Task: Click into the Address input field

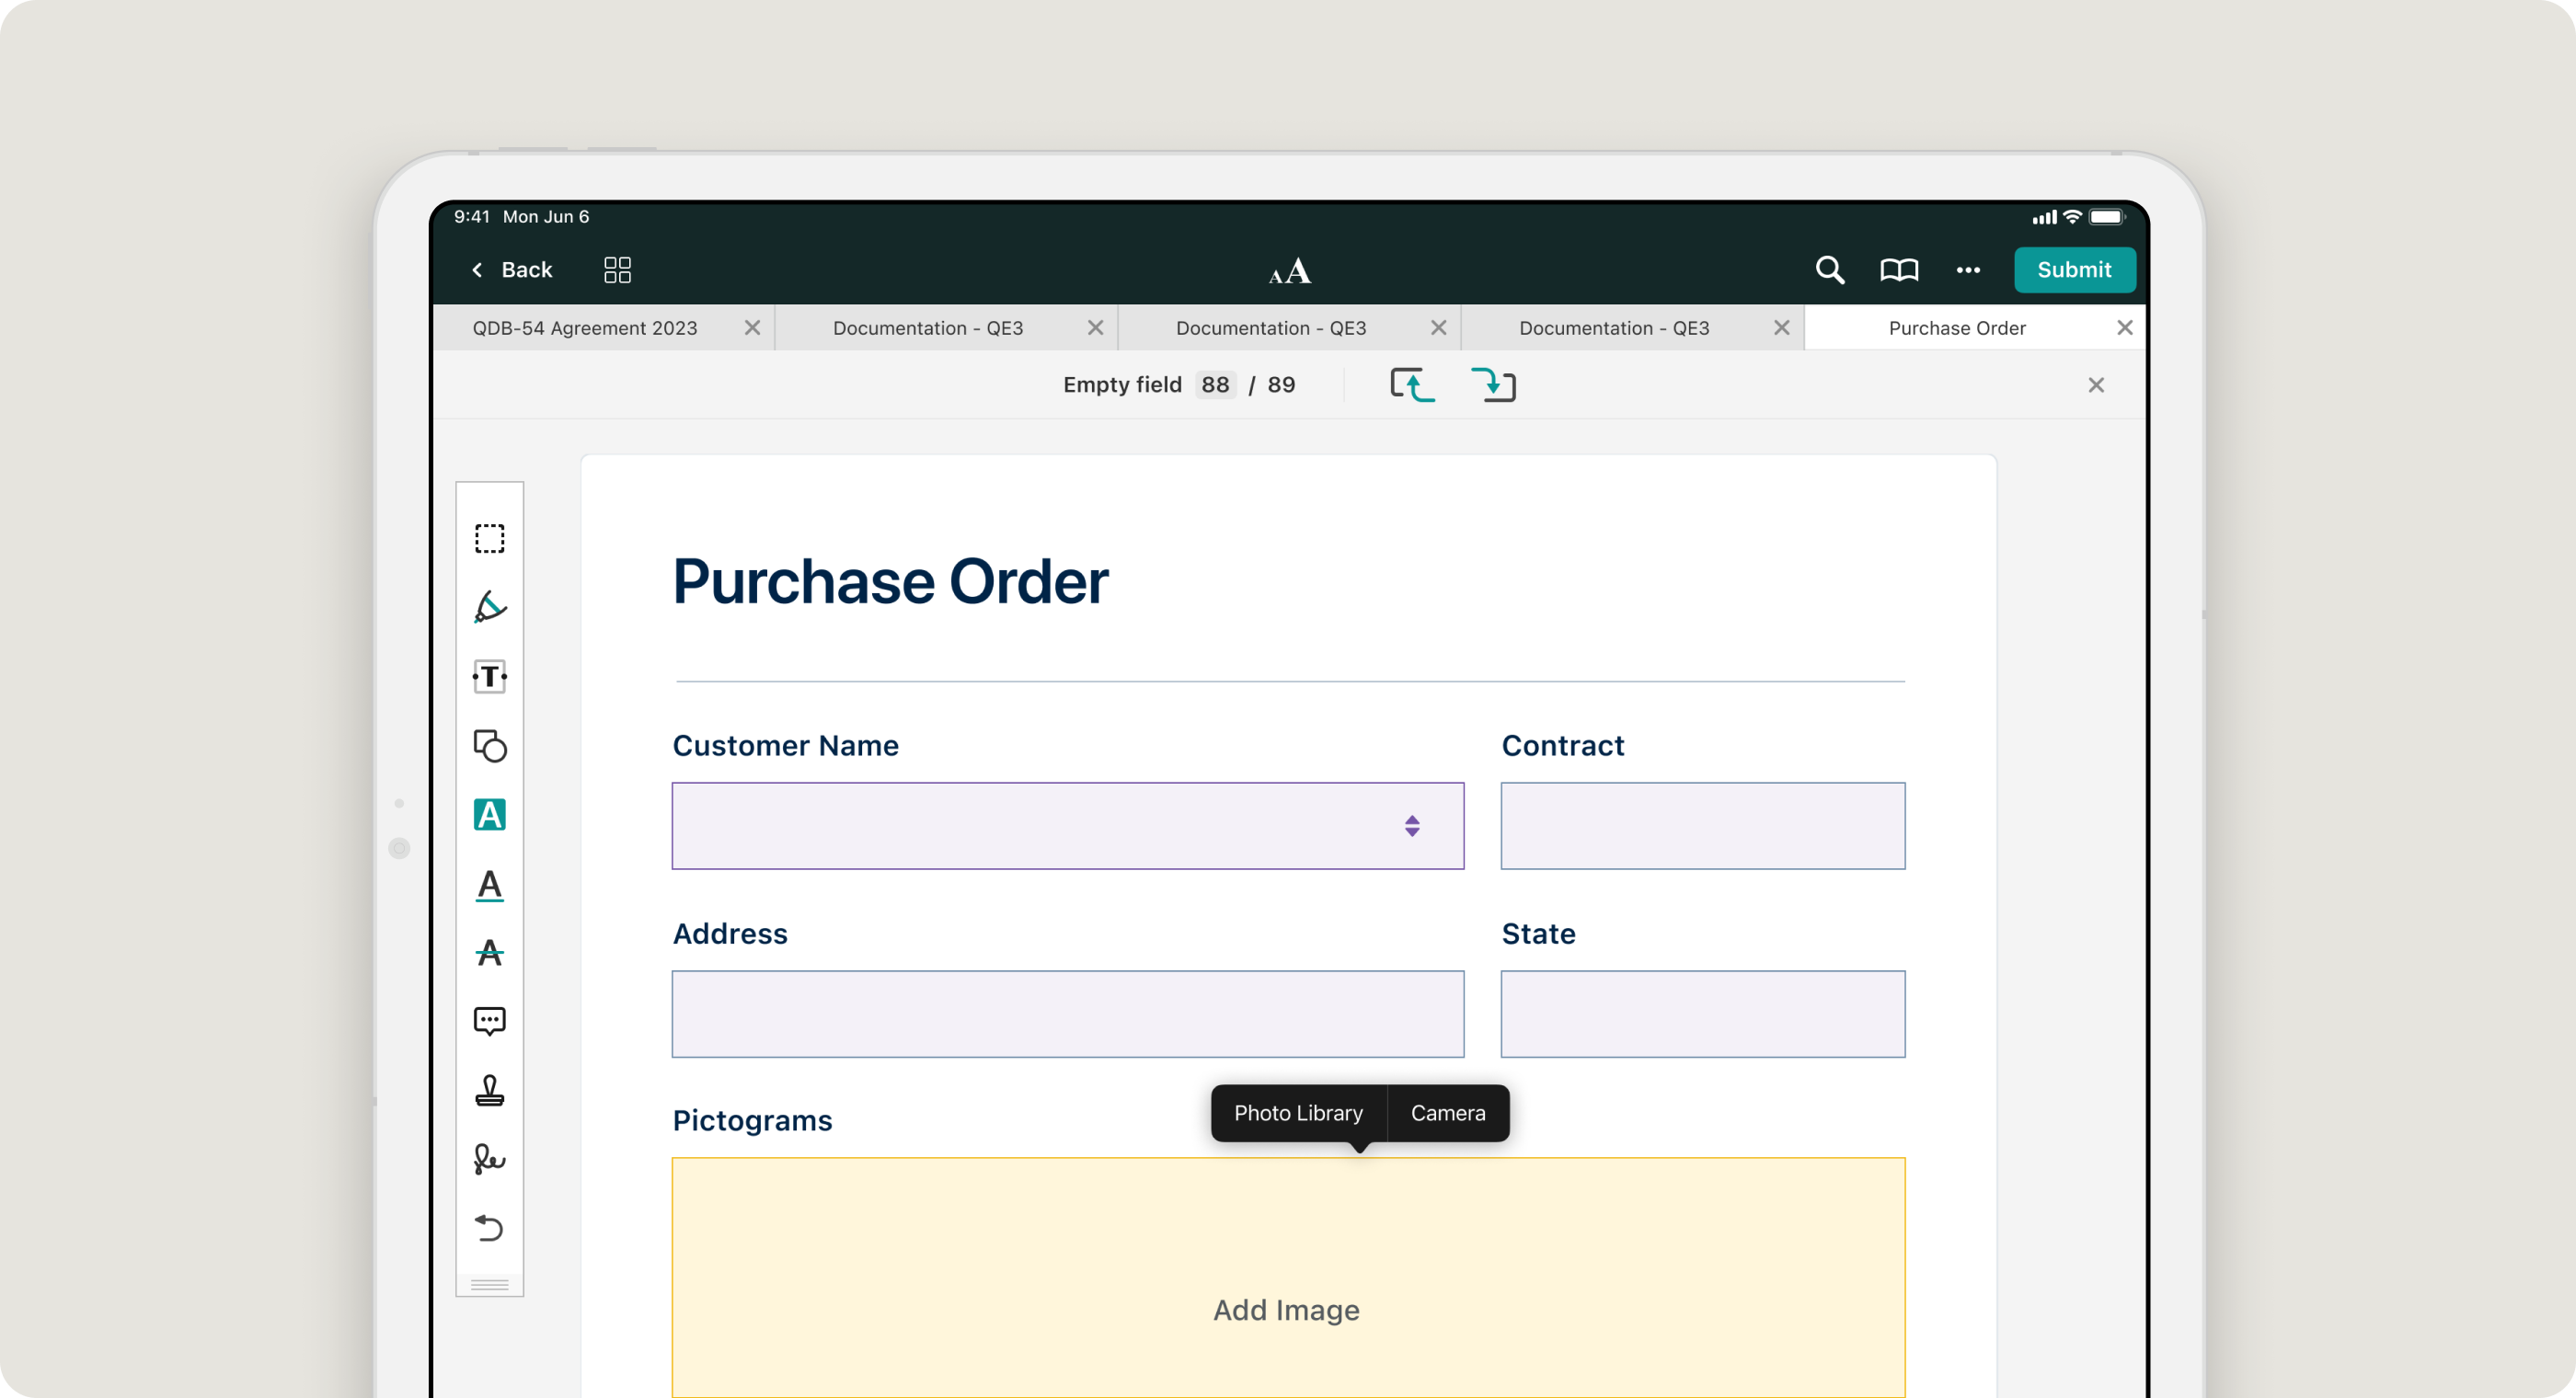Action: [1067, 1014]
